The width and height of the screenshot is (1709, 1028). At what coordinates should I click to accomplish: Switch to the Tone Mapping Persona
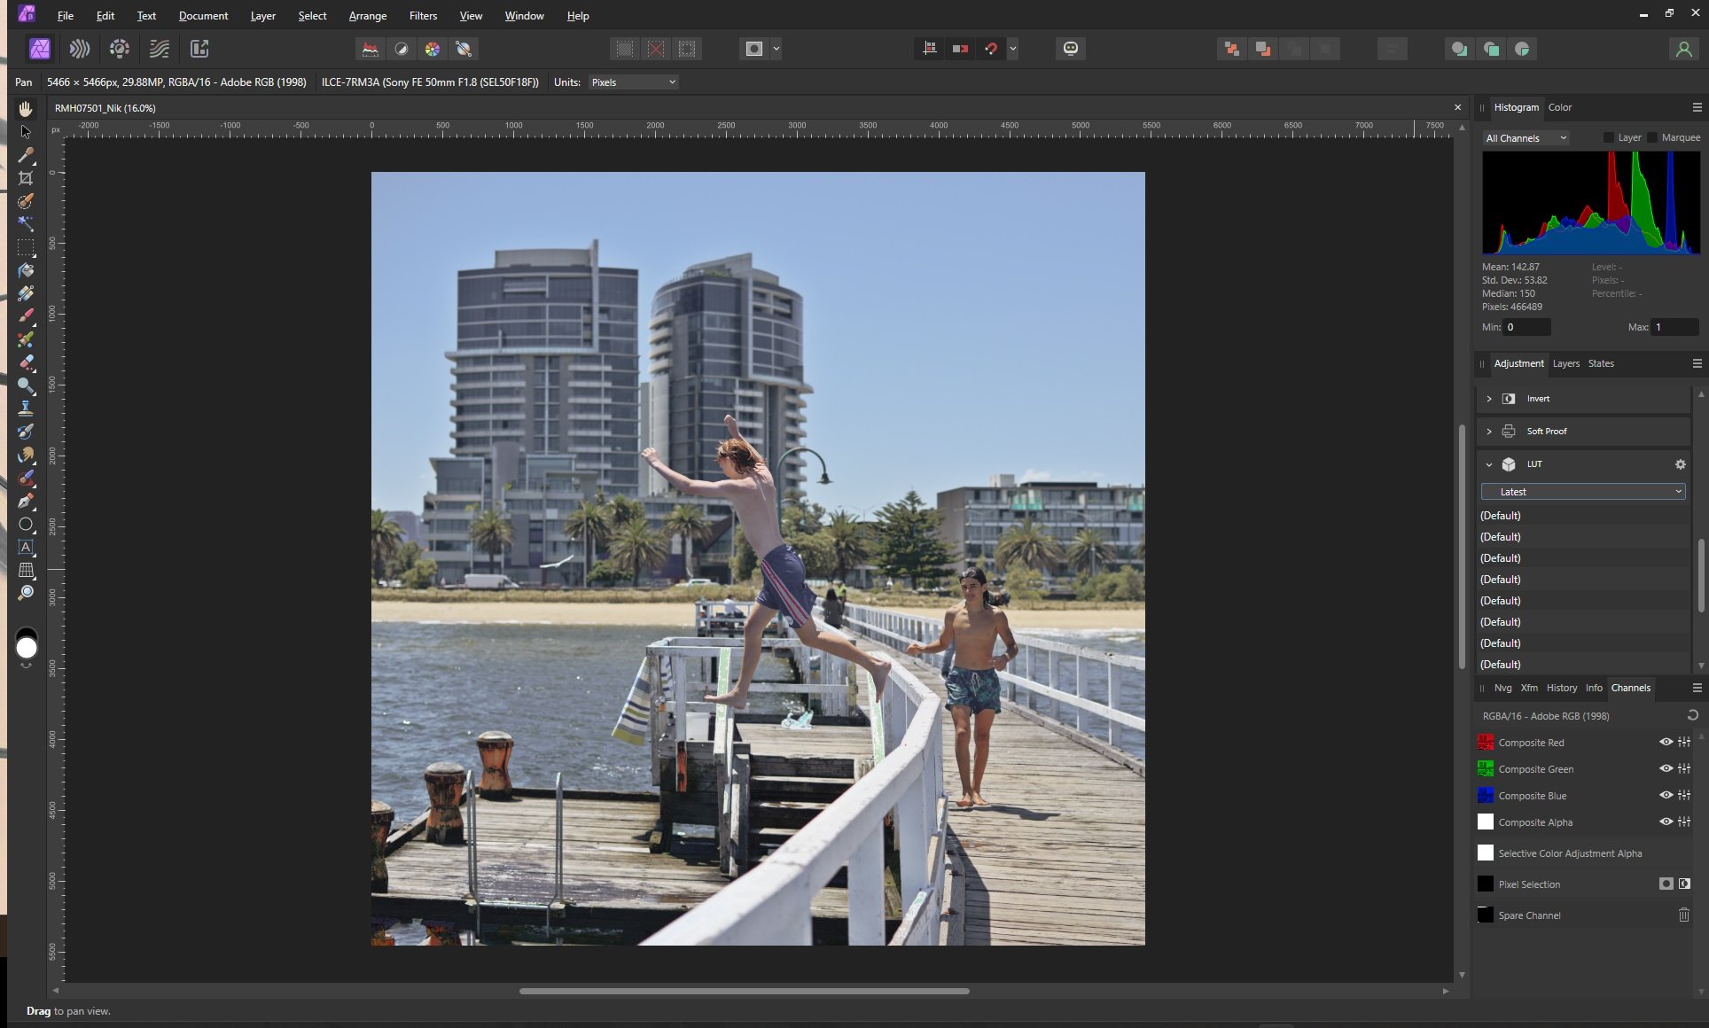[x=160, y=49]
